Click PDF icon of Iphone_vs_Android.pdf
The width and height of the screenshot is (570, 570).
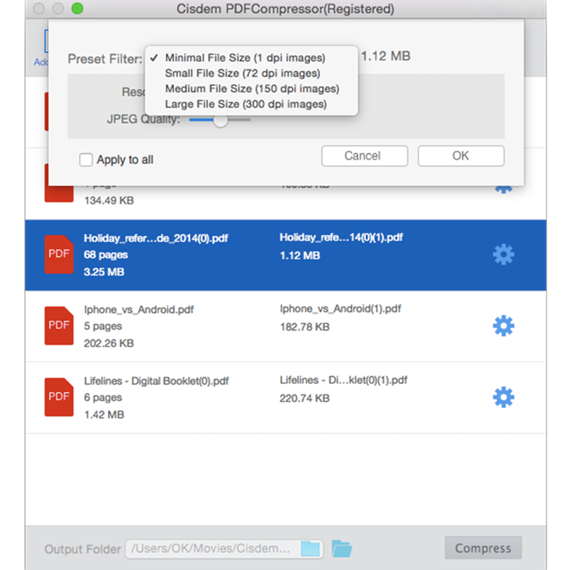pyautogui.click(x=59, y=326)
